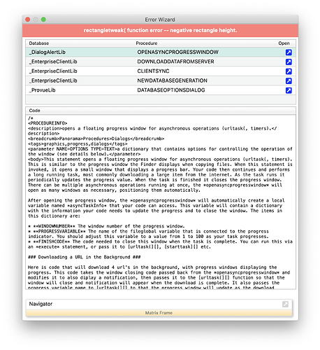Viewport: 320px width, 350px height.
Task: Click the _EnterpriseClientLib cell beside DOWNLOADDATAFROMSERVER
Action: point(53,62)
